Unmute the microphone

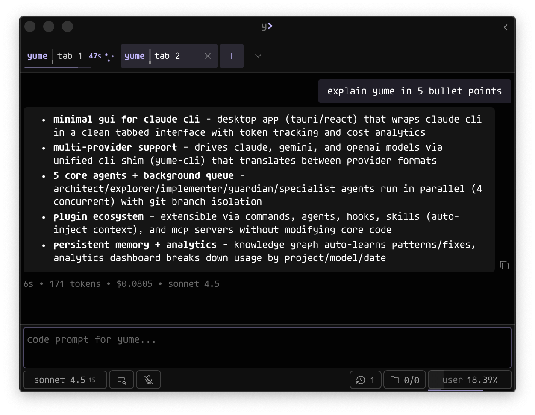[148, 380]
